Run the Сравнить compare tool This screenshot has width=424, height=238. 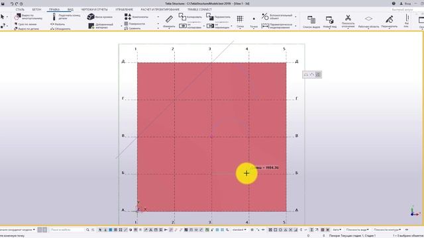click(x=132, y=28)
